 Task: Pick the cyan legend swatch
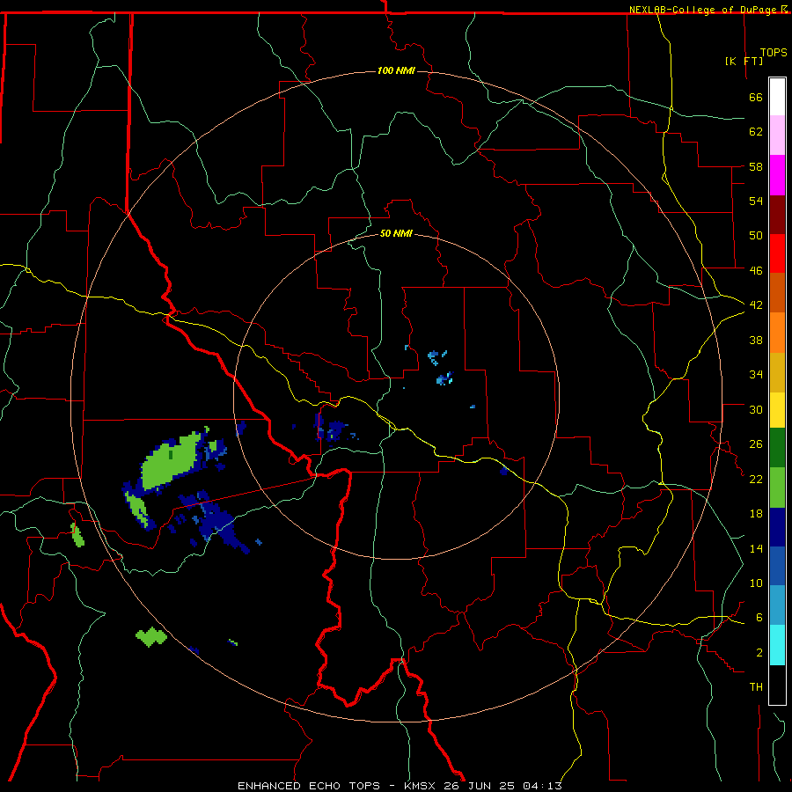point(777,645)
